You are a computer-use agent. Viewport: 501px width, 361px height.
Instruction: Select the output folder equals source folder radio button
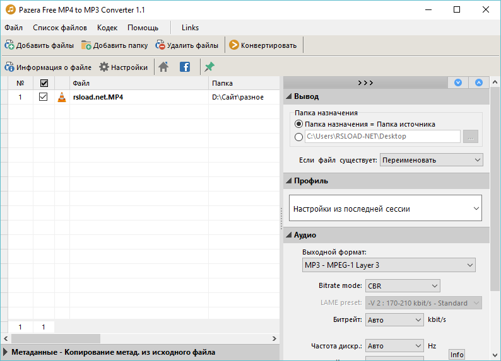click(x=298, y=124)
